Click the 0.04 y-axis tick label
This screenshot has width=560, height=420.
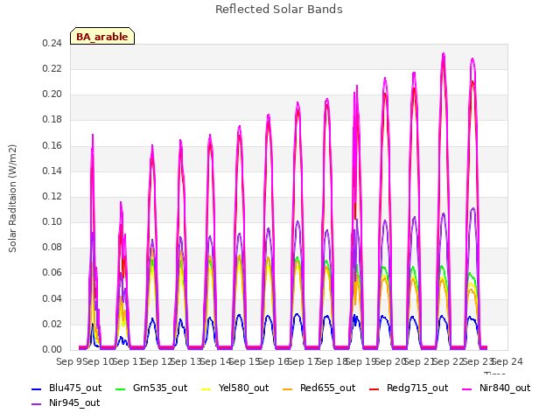(x=52, y=298)
